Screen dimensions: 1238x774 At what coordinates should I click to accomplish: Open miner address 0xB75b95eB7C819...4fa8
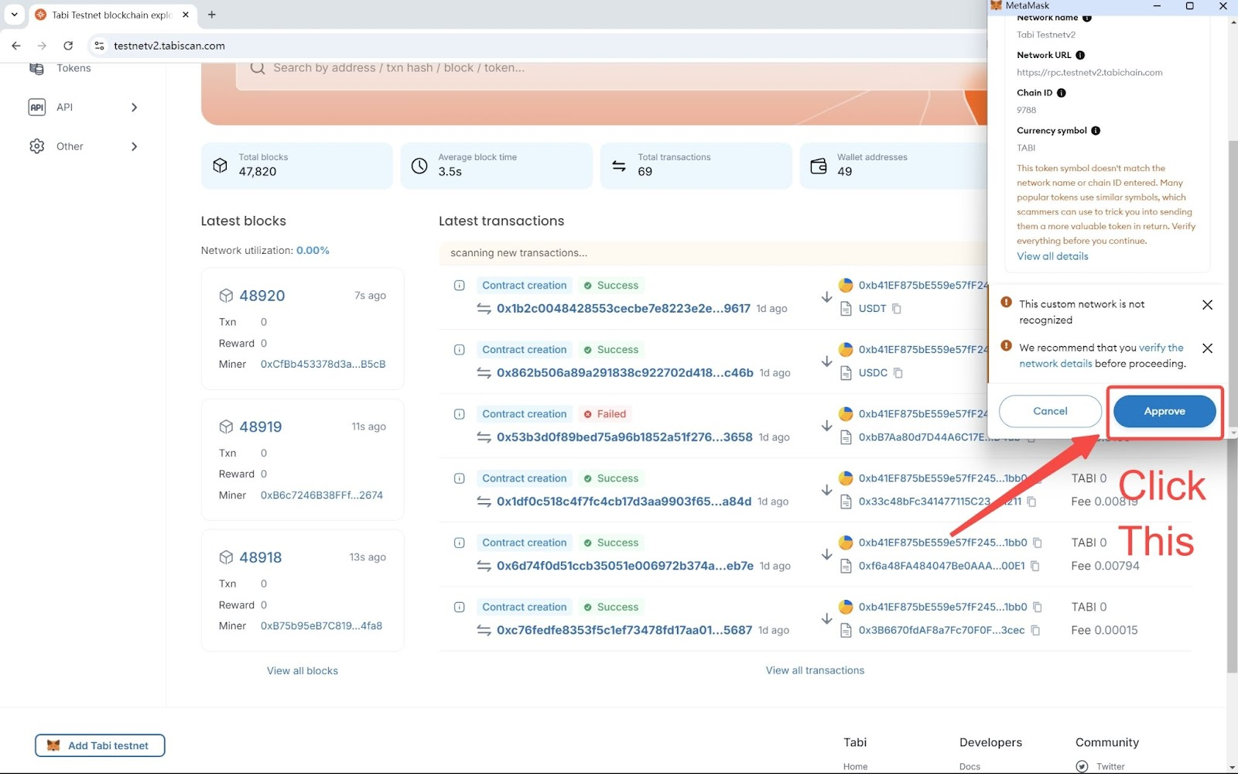tap(321, 625)
